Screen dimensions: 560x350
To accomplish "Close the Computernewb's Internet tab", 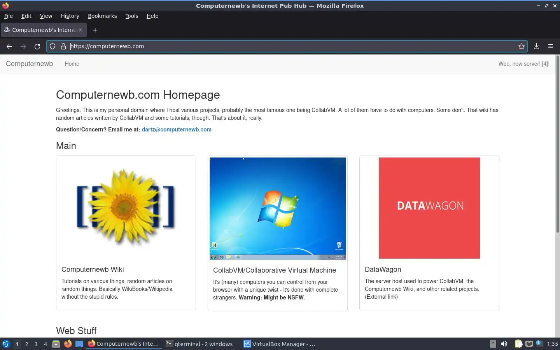I will [80, 30].
